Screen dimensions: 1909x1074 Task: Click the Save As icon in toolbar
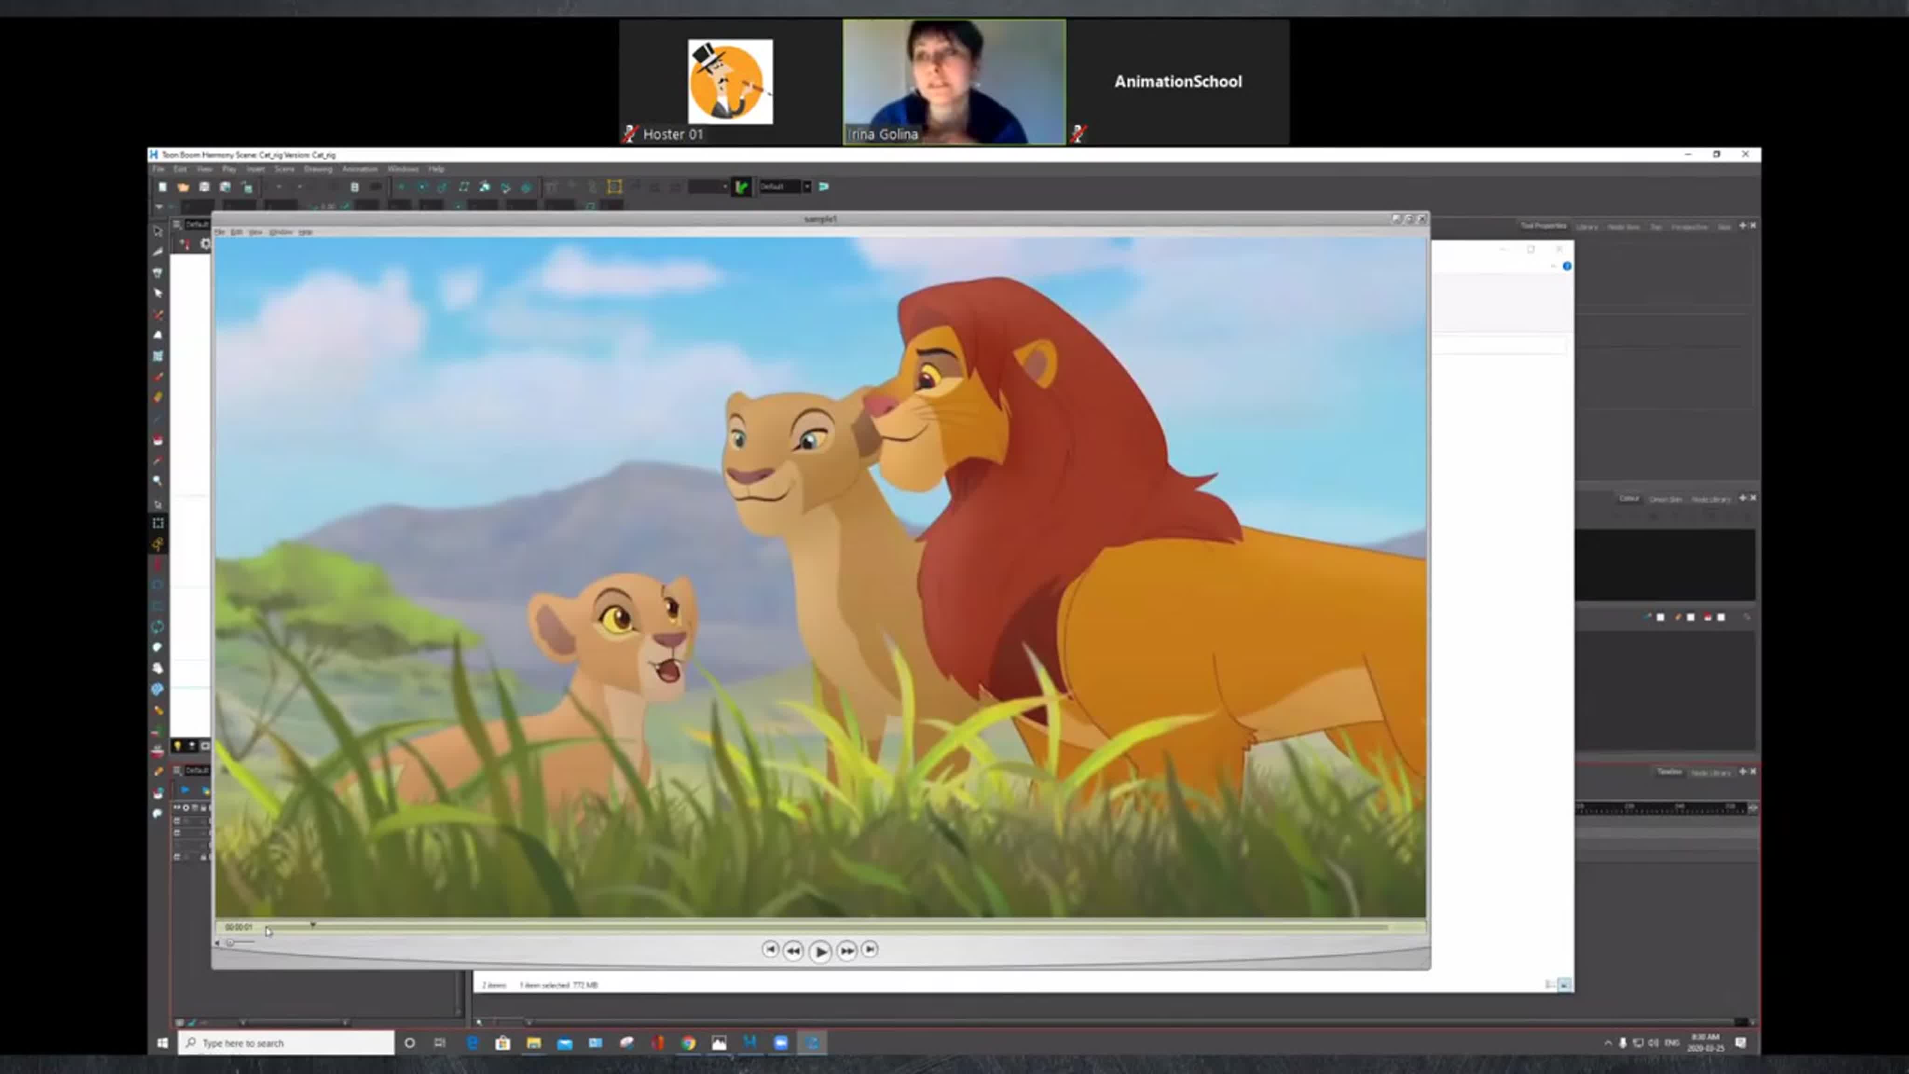coord(225,187)
